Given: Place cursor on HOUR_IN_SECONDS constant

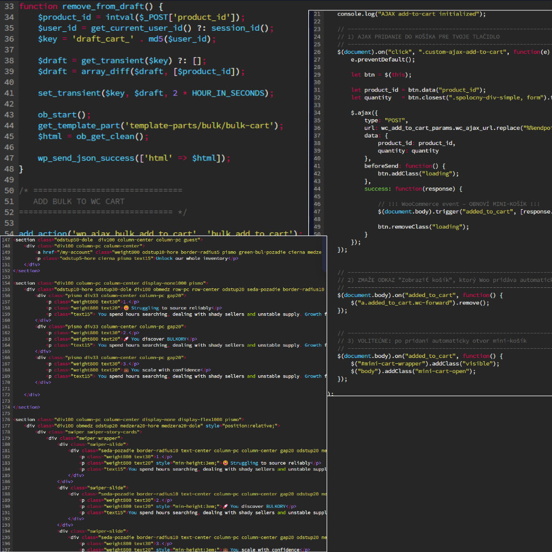Looking at the screenshot, I should pyautogui.click(x=229, y=93).
